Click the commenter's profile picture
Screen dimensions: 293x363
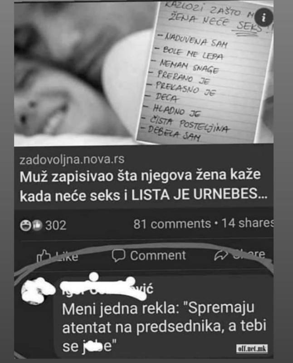click(35, 291)
